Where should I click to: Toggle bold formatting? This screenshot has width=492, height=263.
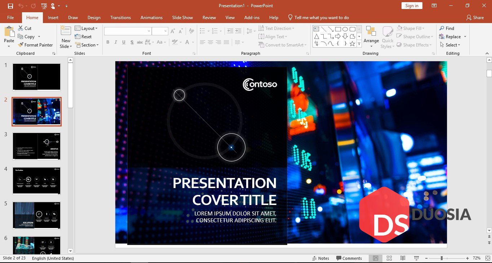pos(107,42)
